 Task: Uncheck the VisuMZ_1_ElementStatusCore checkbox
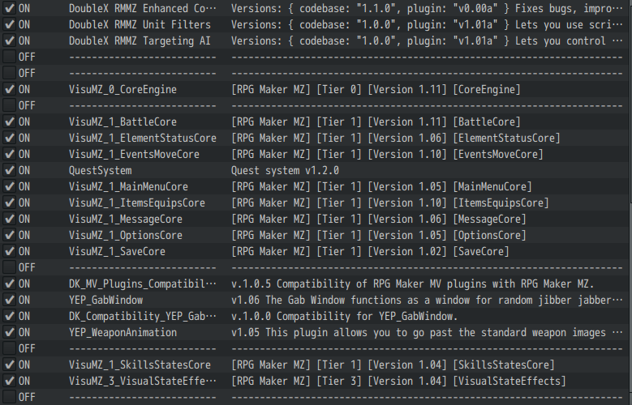click(9, 138)
